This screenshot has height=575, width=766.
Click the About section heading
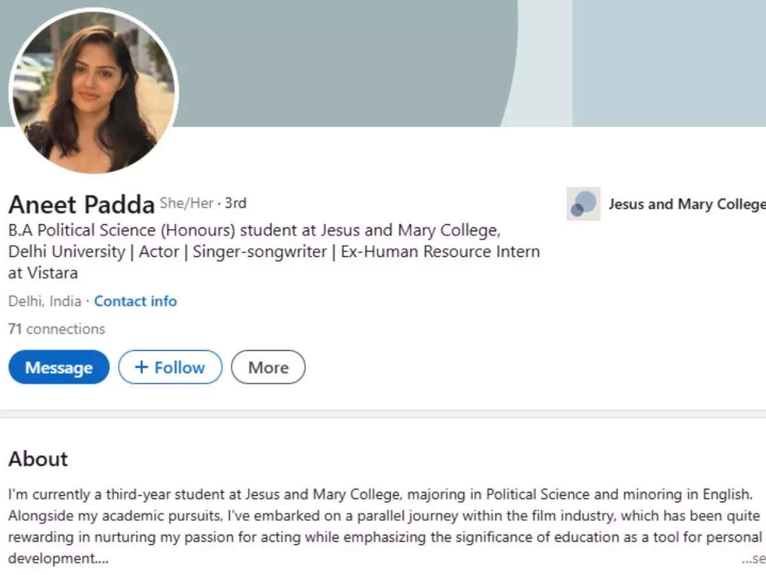[38, 459]
